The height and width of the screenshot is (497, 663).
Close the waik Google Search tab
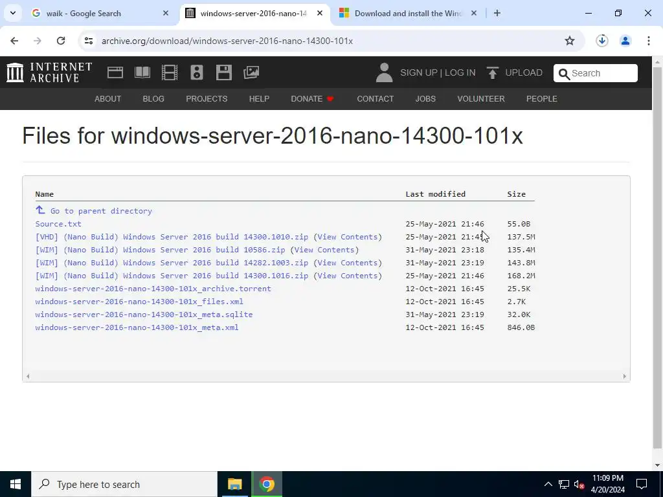pos(166,13)
